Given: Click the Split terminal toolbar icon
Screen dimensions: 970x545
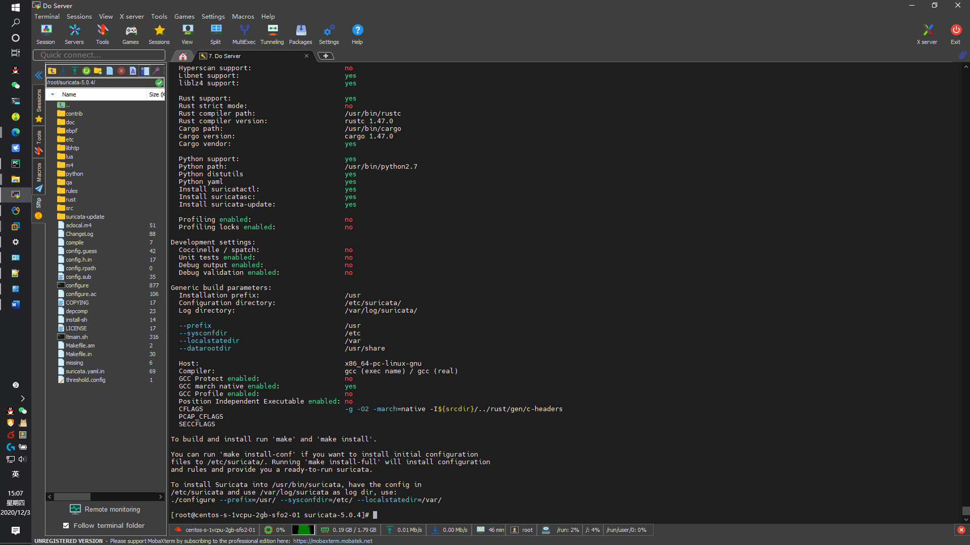Looking at the screenshot, I should (x=216, y=34).
